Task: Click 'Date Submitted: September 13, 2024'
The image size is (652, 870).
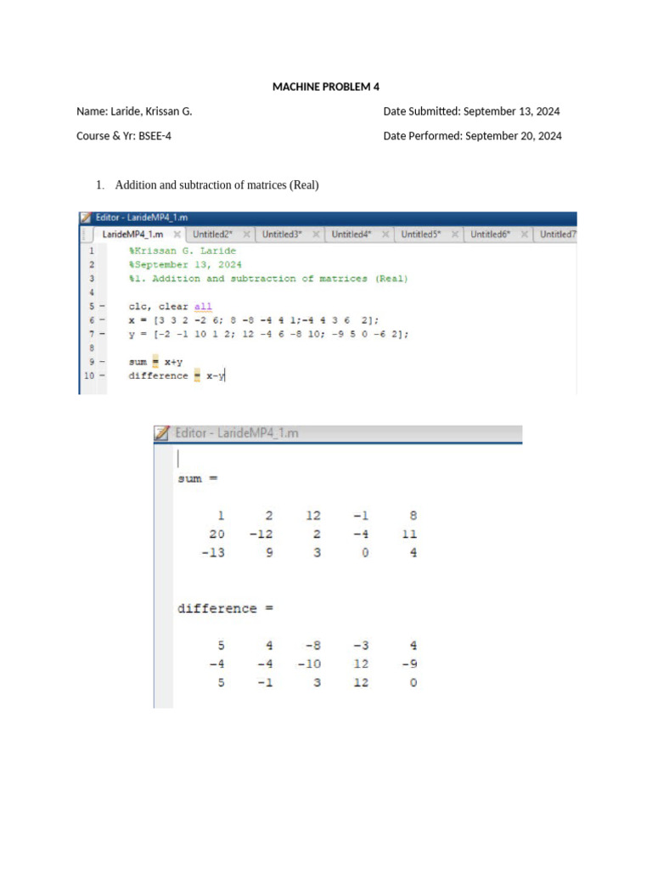Action: point(472,111)
